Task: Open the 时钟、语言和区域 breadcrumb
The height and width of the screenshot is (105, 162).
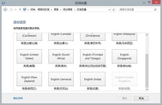Action: coord(40,9)
